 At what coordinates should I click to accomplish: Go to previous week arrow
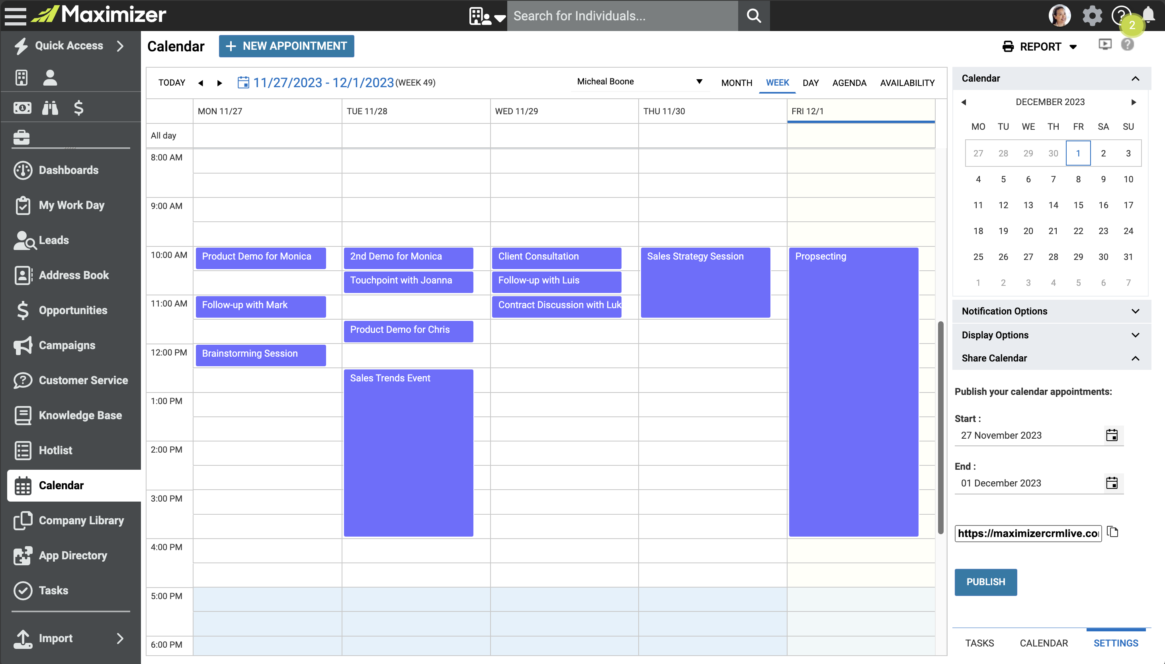pyautogui.click(x=201, y=83)
